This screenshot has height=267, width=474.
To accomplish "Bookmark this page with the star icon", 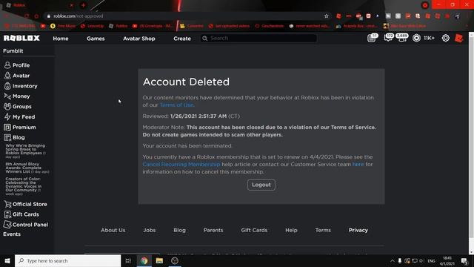I will click(326, 16).
